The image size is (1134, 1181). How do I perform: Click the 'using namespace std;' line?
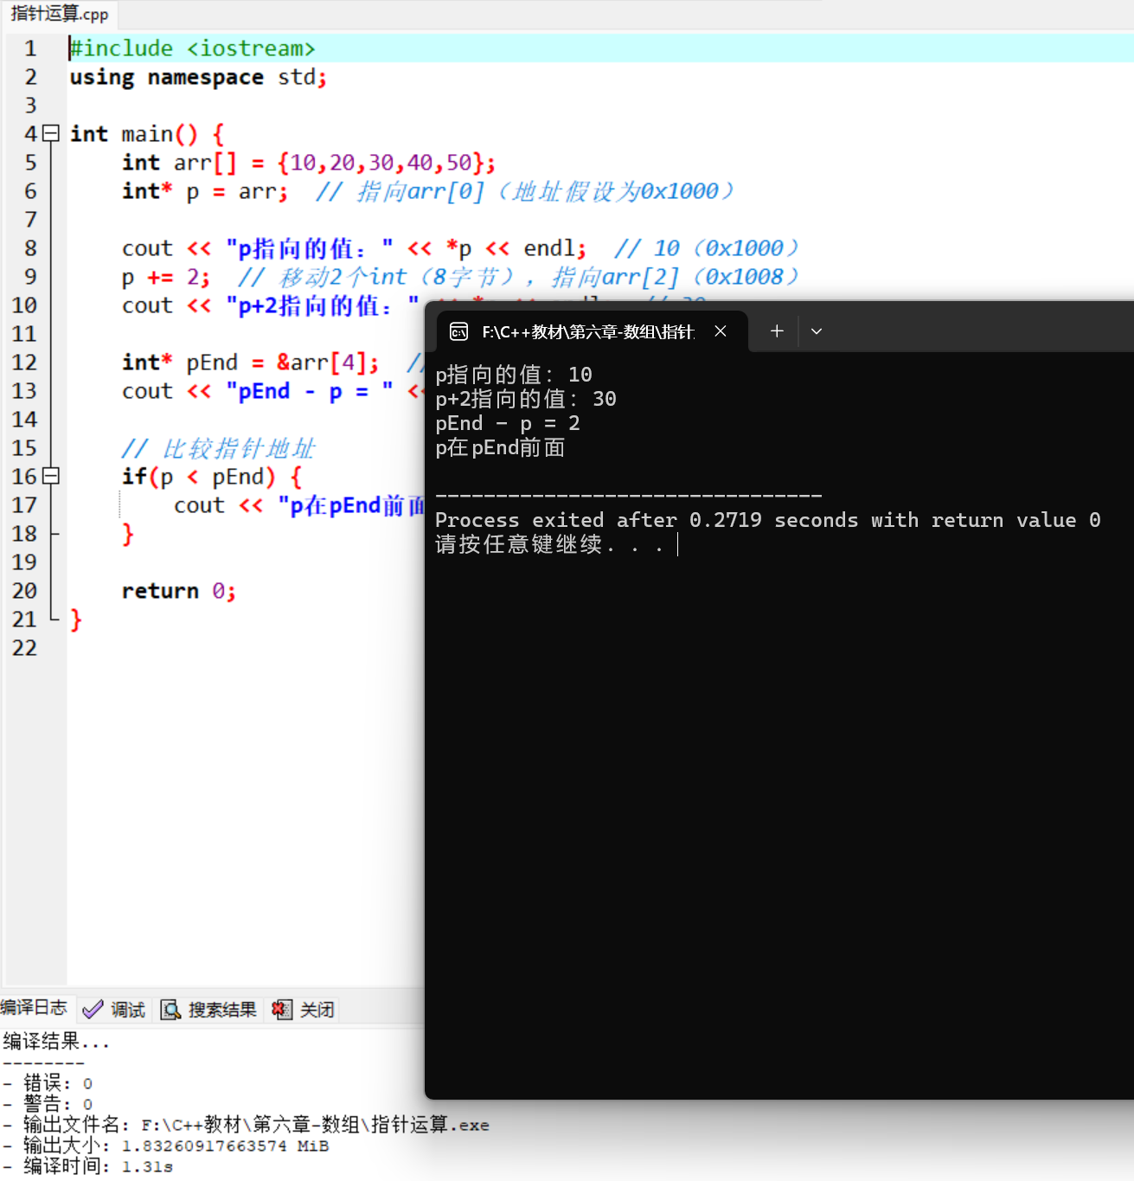click(x=198, y=77)
